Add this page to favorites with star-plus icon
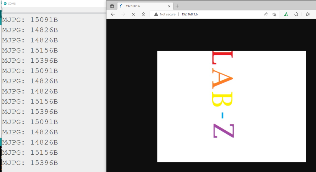Viewport: 316px width, 172px height. coord(274,14)
